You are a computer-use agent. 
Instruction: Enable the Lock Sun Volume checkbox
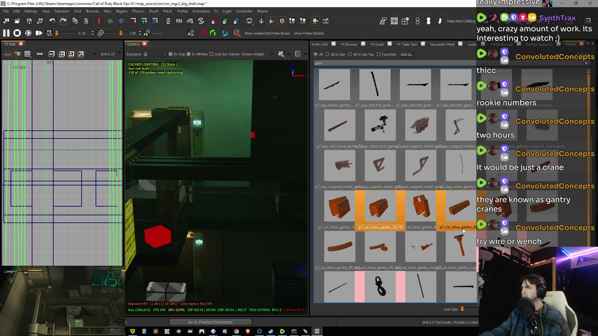click(x=211, y=54)
